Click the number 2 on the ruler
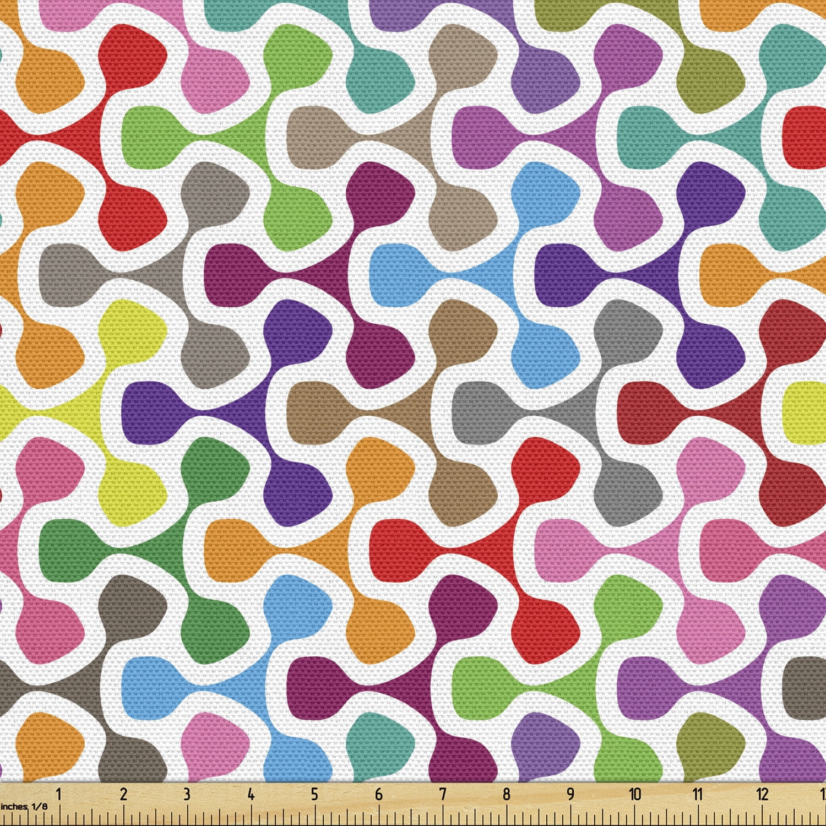Image resolution: width=826 pixels, height=826 pixels. pos(123,794)
